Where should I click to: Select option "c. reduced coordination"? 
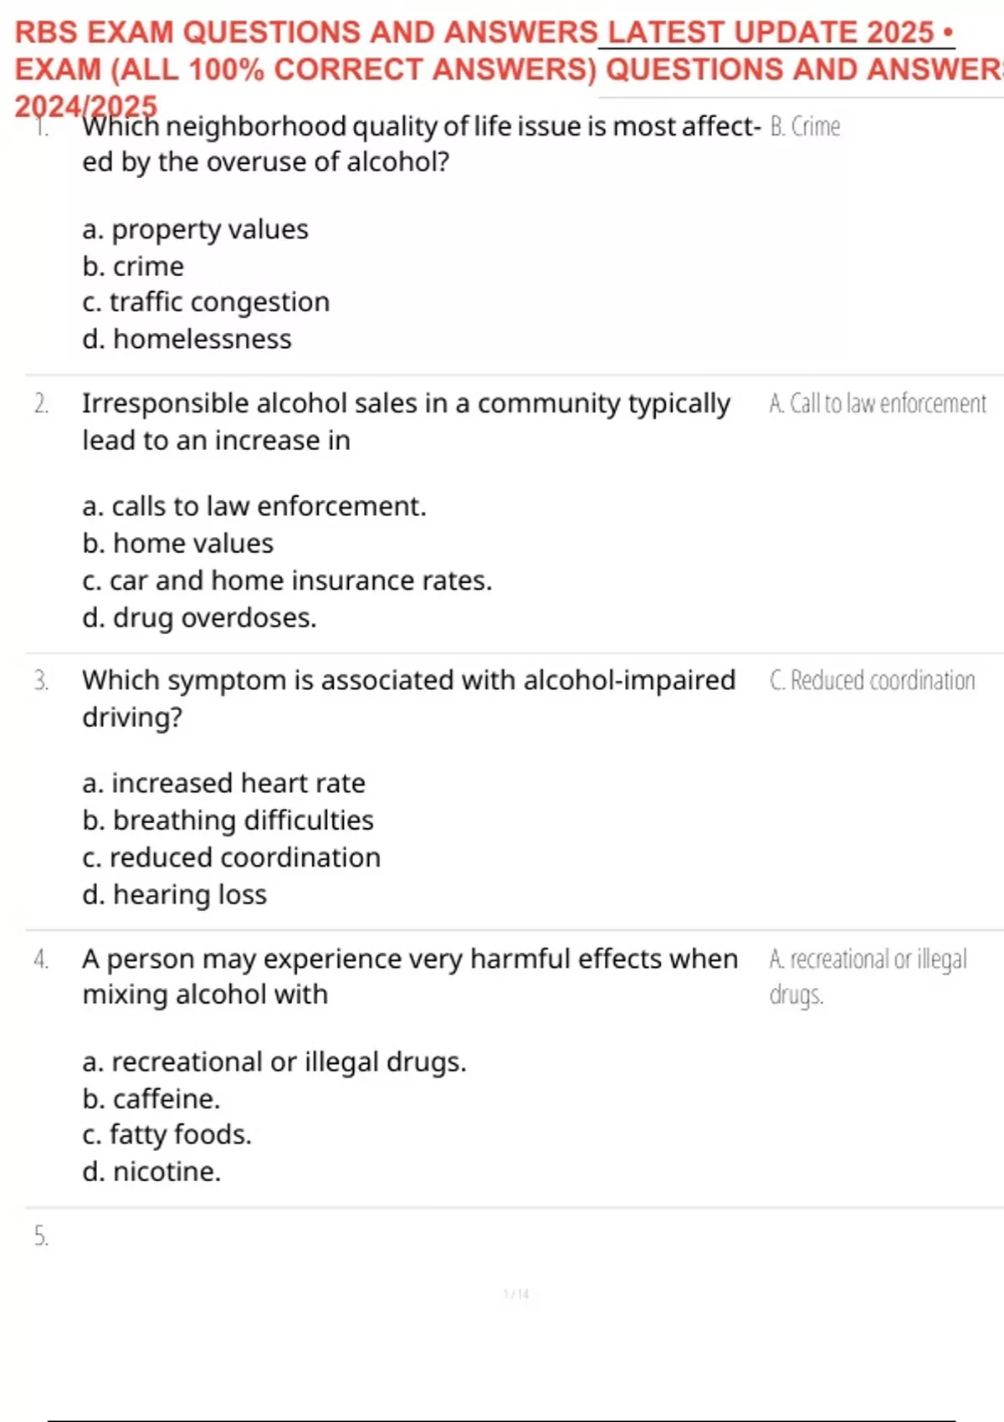click(231, 857)
